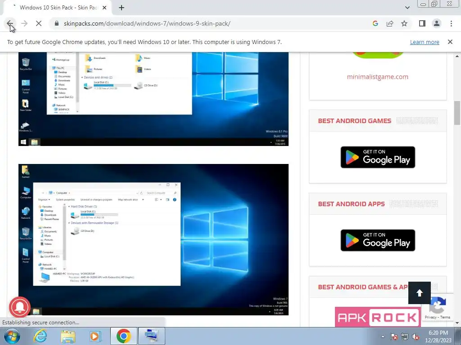Open network tray icon
This screenshot has width=461, height=345.
405,336
